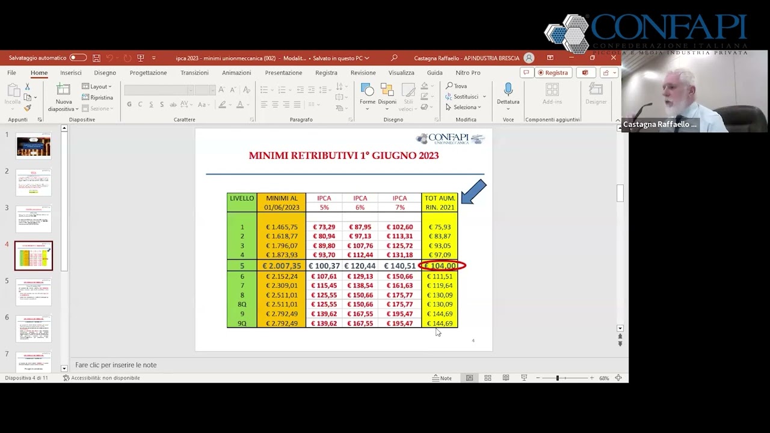Click the € 2.007,35 table cell
770x433 pixels.
click(282, 266)
